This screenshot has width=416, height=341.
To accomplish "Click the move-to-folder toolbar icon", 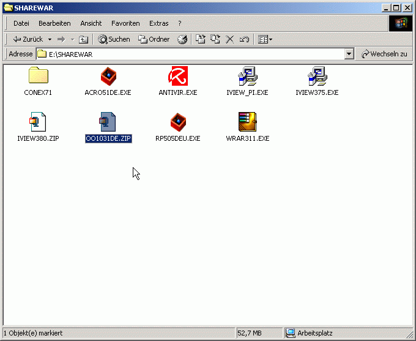I will point(201,39).
